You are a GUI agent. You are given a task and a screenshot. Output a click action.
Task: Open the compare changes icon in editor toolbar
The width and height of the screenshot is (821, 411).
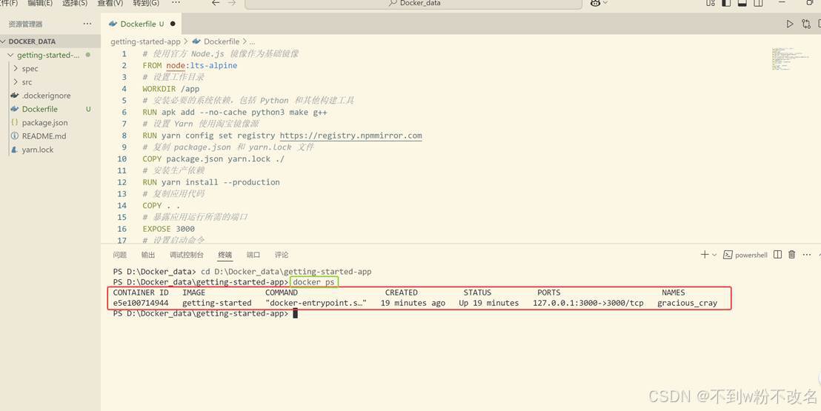click(806, 24)
